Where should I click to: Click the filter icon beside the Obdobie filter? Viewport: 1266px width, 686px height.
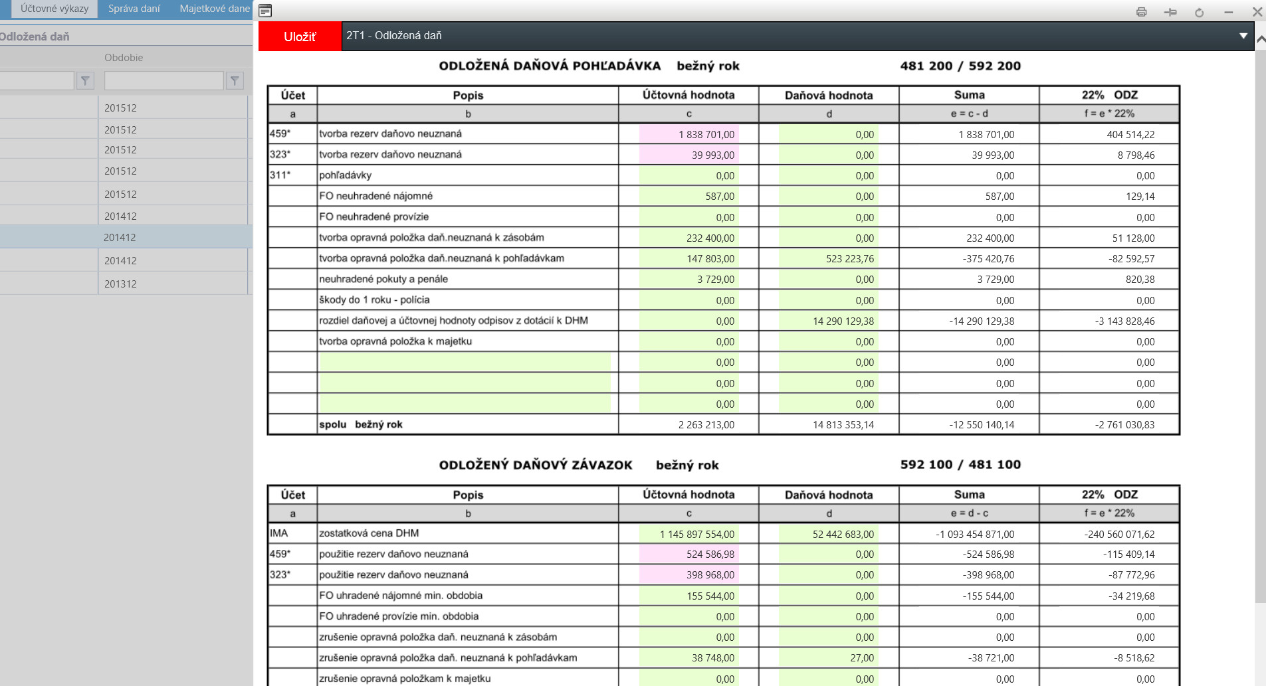point(235,81)
